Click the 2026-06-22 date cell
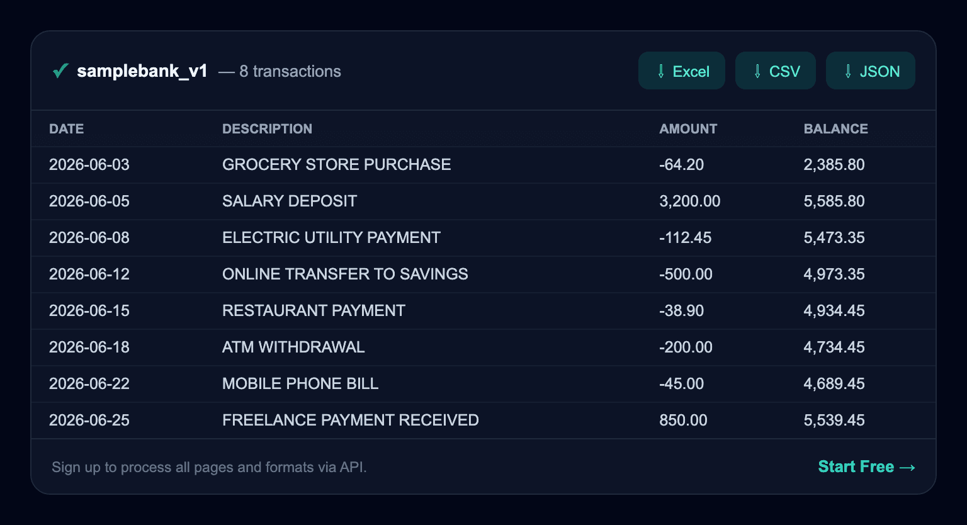 pos(89,384)
